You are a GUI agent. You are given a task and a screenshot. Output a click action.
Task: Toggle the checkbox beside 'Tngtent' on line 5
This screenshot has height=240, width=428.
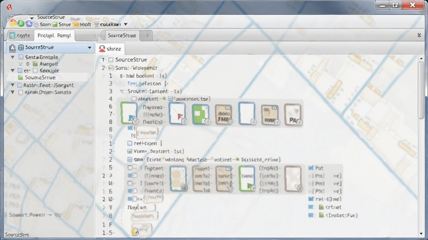(x=130, y=168)
